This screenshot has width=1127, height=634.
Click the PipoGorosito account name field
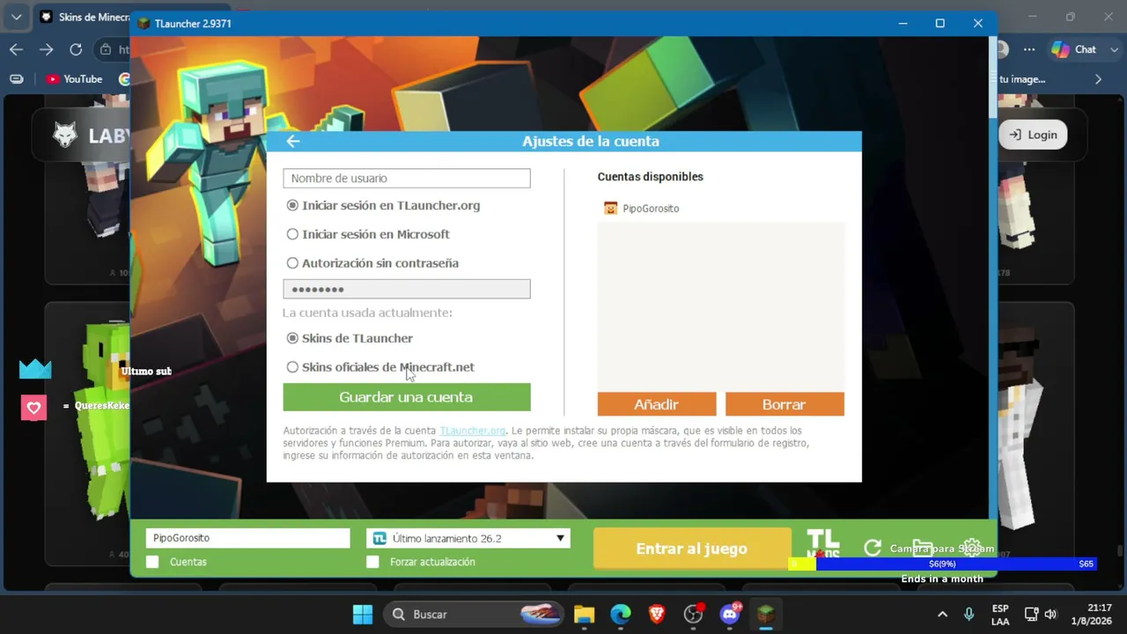[x=247, y=538]
